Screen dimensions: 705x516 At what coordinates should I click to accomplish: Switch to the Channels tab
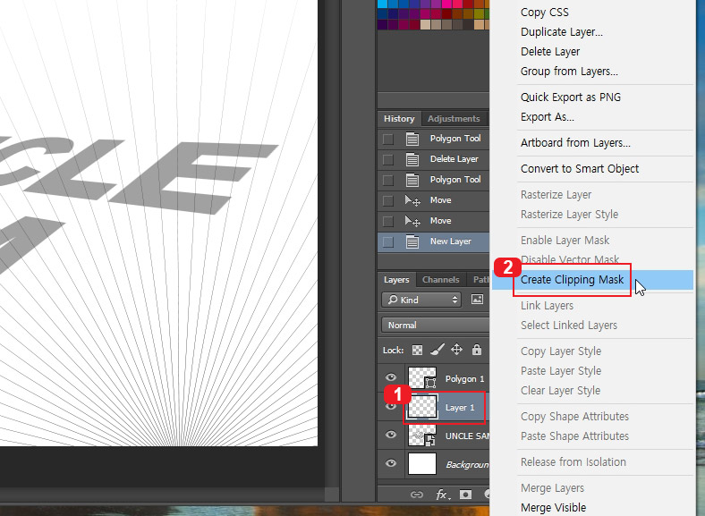click(x=440, y=280)
